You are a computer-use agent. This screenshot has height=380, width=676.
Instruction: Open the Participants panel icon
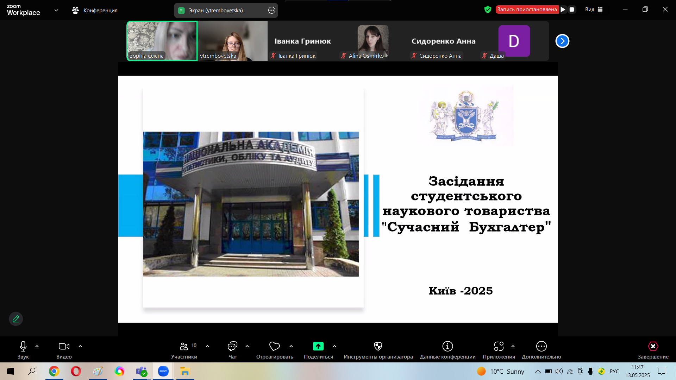pyautogui.click(x=184, y=347)
